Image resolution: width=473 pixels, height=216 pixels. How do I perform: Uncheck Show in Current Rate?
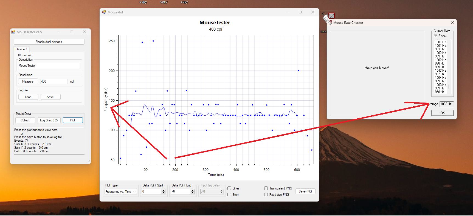pos(435,36)
